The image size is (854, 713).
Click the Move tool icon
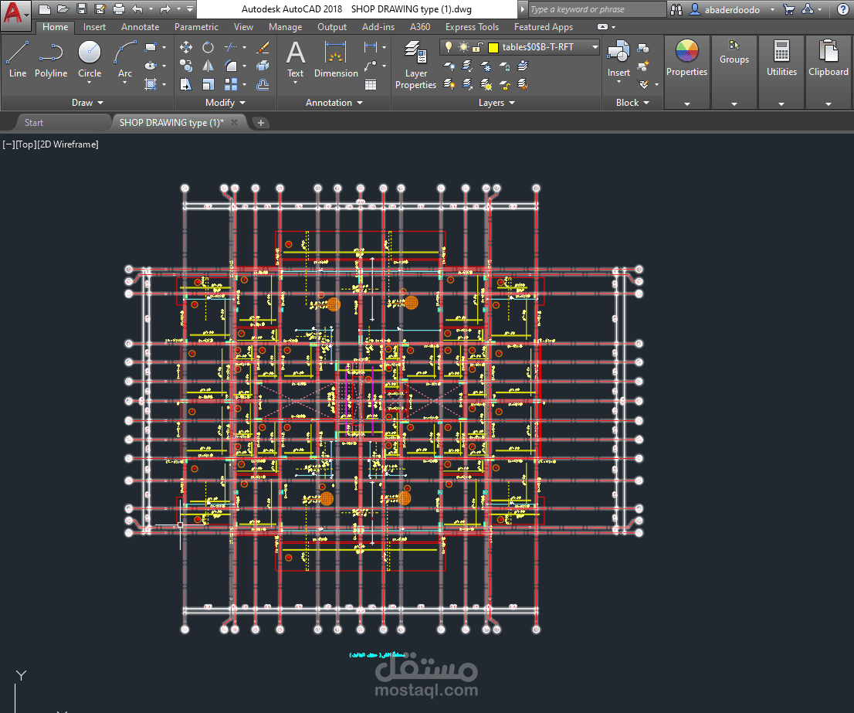(186, 47)
